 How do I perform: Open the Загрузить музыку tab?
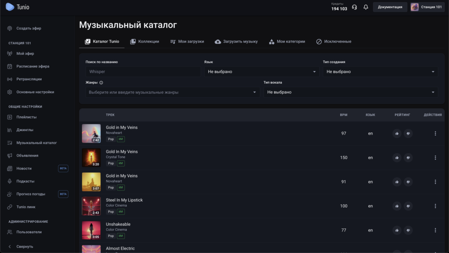click(x=236, y=42)
